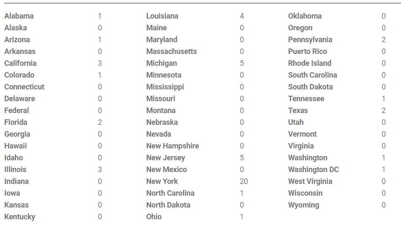Select Florida in the first column

16,122
